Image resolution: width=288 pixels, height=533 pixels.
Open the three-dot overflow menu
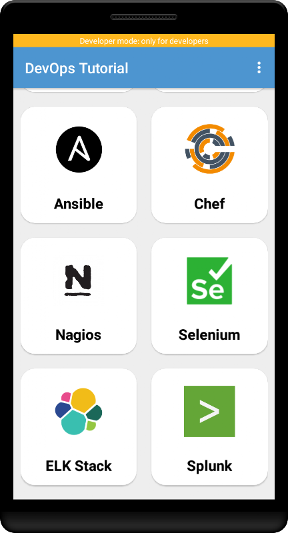[259, 68]
